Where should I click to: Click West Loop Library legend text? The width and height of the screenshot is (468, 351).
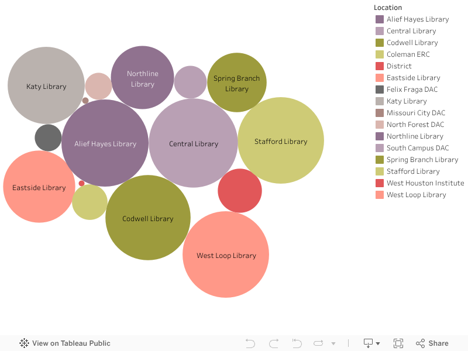(x=417, y=195)
